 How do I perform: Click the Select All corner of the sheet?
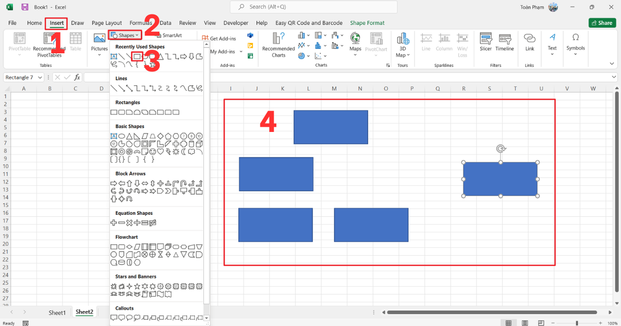(x=6, y=88)
